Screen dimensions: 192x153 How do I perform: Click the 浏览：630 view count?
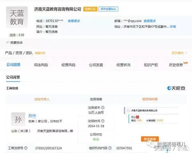17,35
